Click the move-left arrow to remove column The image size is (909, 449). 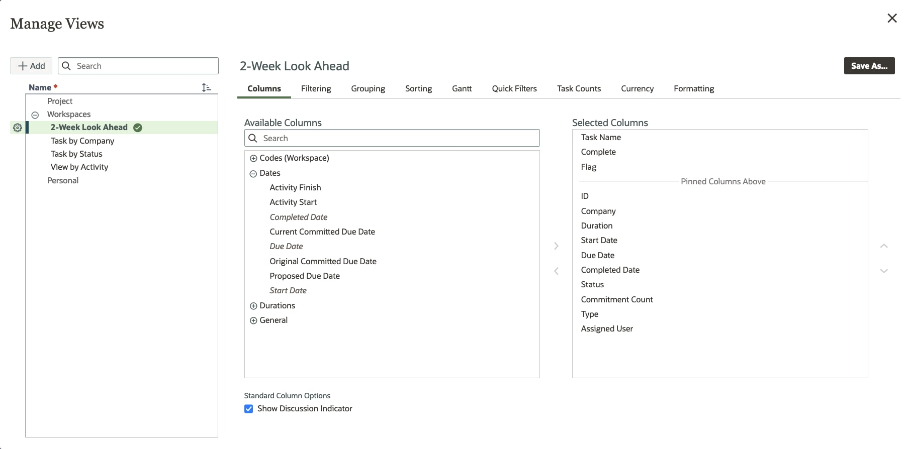point(556,271)
